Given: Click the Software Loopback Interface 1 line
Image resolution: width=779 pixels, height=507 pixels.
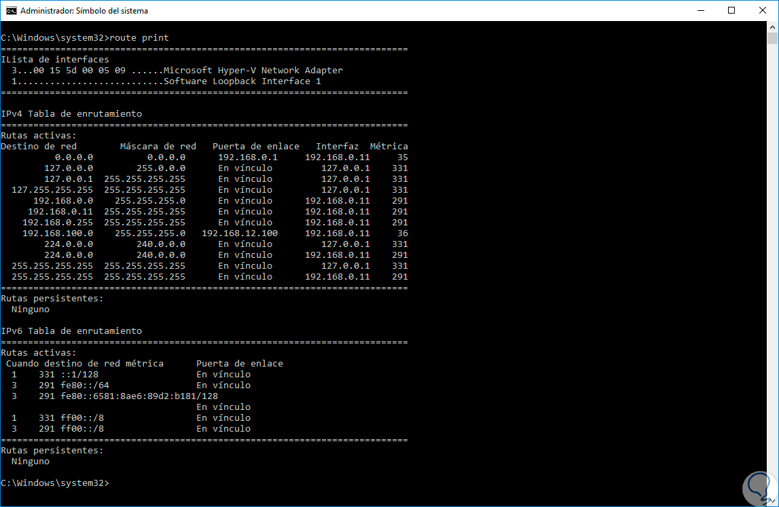Looking at the screenshot, I should pyautogui.click(x=166, y=81).
